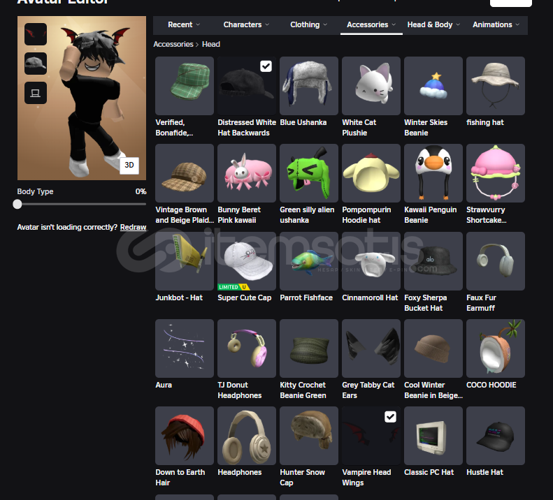
Task: Go to Accessories in the breadcrumb
Action: pos(173,45)
